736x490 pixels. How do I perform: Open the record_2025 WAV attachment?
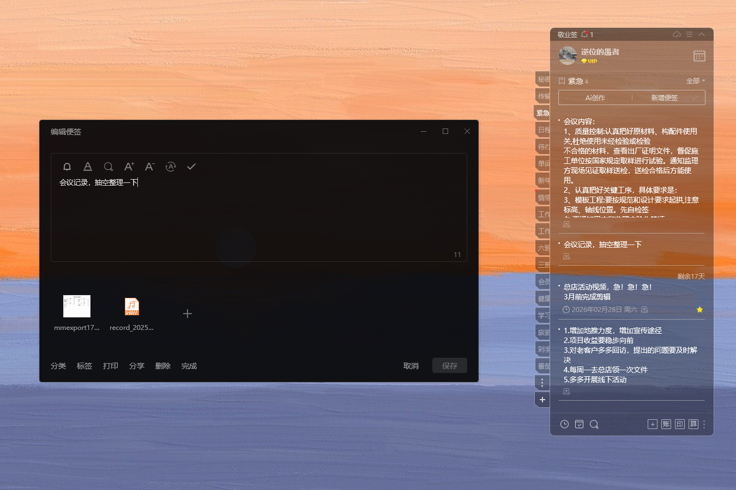(x=131, y=307)
